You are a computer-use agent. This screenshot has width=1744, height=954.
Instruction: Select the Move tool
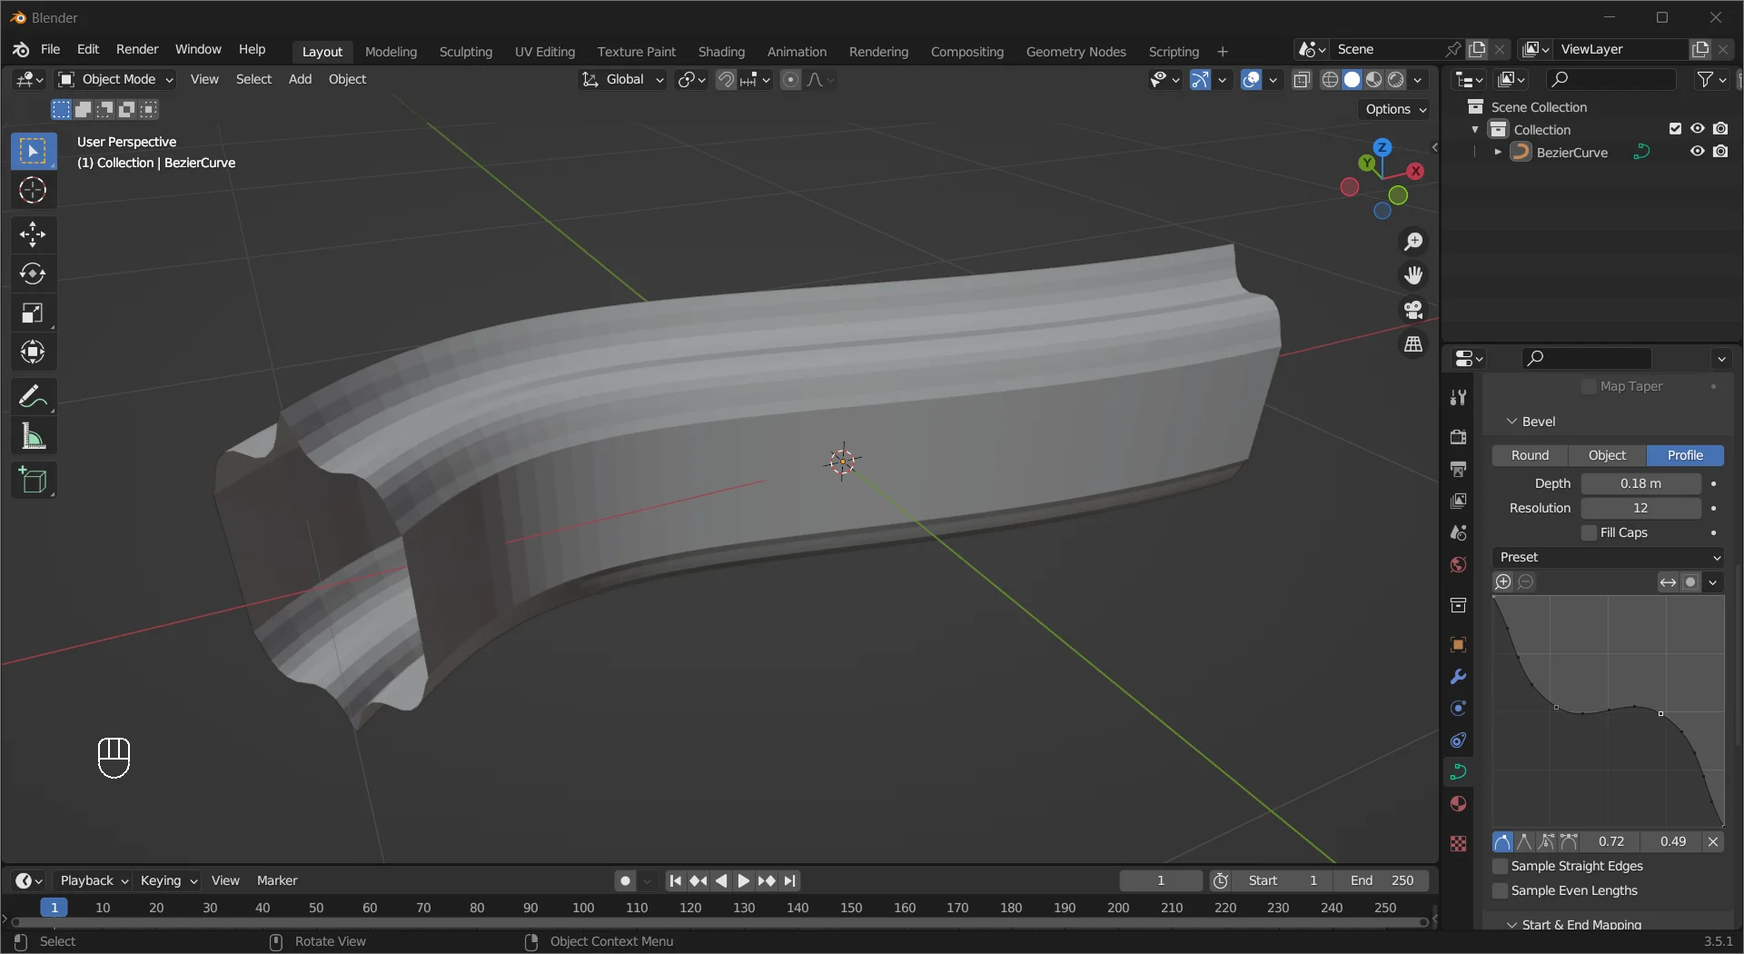pos(33,234)
